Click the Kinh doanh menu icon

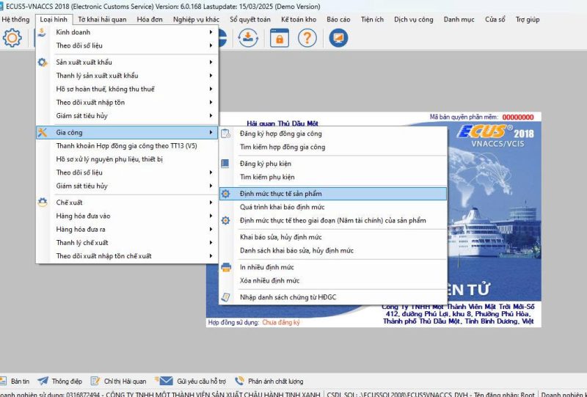point(42,32)
